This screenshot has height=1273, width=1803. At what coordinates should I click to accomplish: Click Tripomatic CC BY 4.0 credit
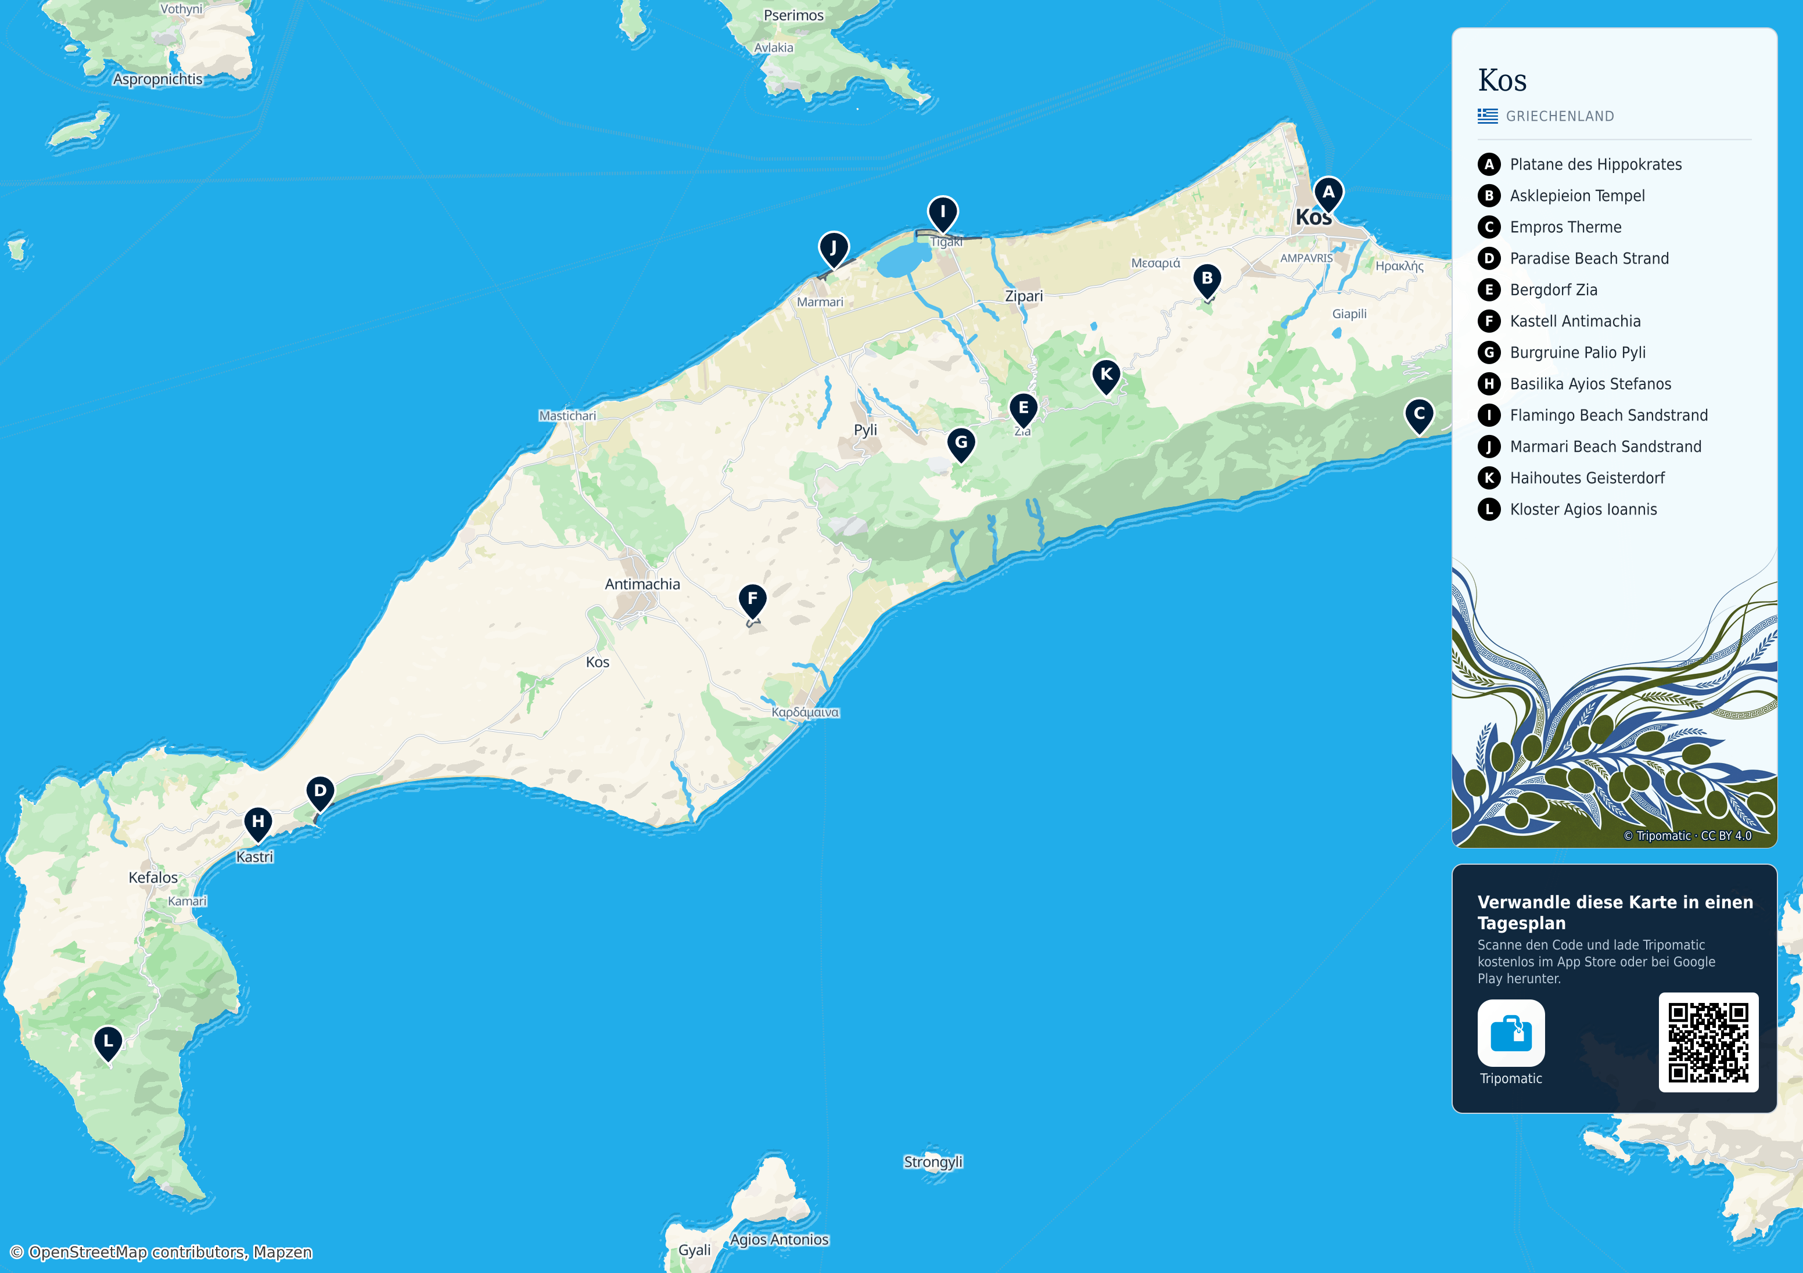(x=1687, y=836)
